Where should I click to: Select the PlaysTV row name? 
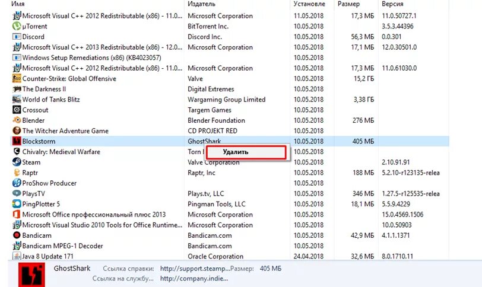(x=33, y=194)
